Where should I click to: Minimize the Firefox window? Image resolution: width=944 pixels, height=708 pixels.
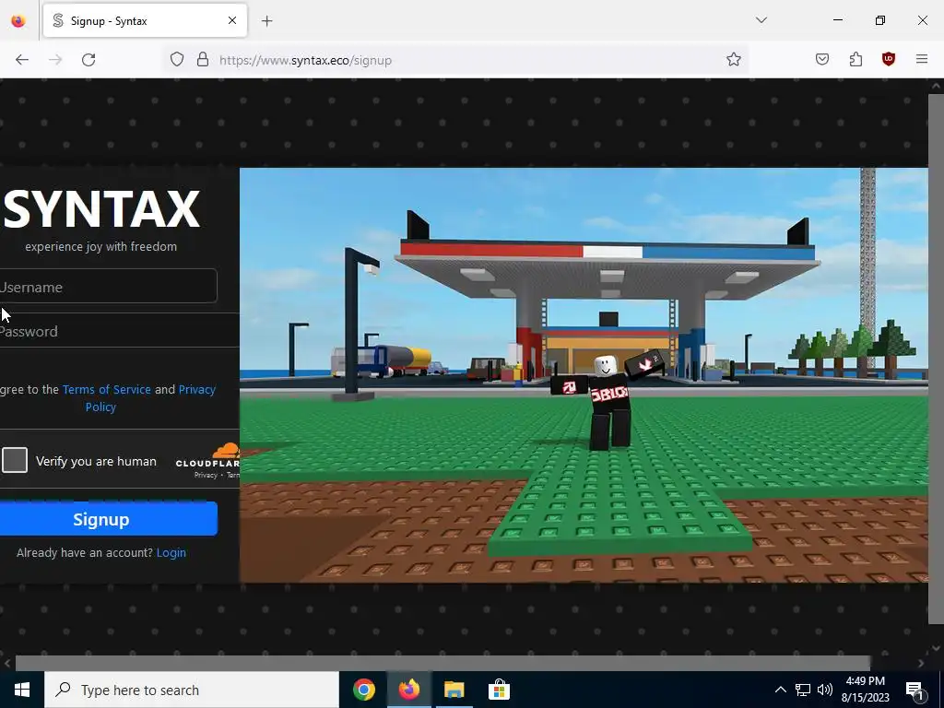837,20
